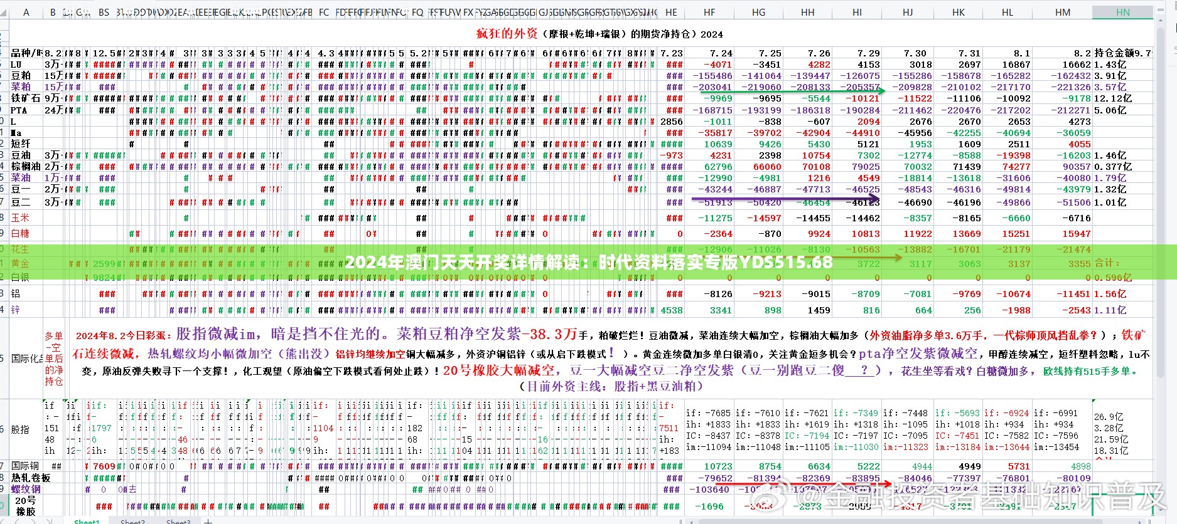Screen dimensions: 1177x524
Task: Select the cell showing 12.12亿
Action: 1123,98
